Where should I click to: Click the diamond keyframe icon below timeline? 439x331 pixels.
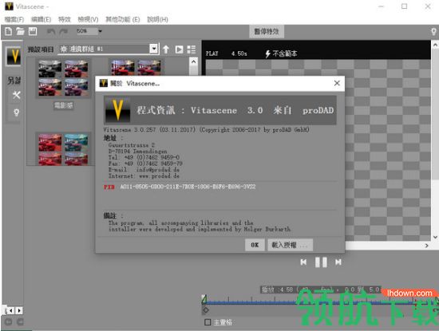(206, 310)
